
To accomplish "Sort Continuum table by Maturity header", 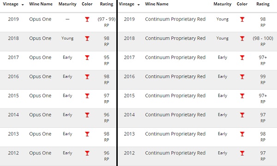I will point(223,4).
